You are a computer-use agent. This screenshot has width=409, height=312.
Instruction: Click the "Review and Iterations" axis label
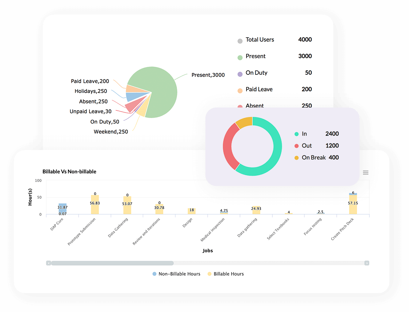(146, 231)
